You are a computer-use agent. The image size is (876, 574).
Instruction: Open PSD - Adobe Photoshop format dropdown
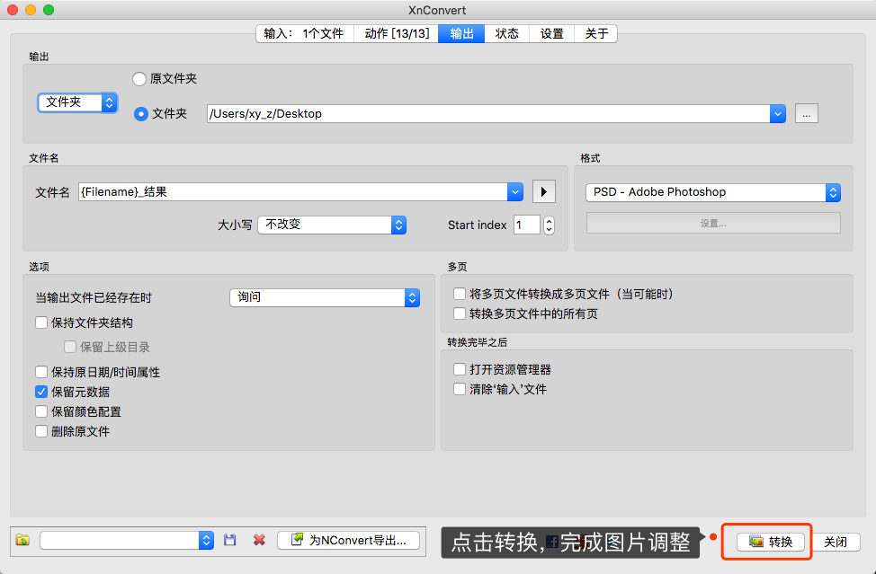tap(713, 192)
